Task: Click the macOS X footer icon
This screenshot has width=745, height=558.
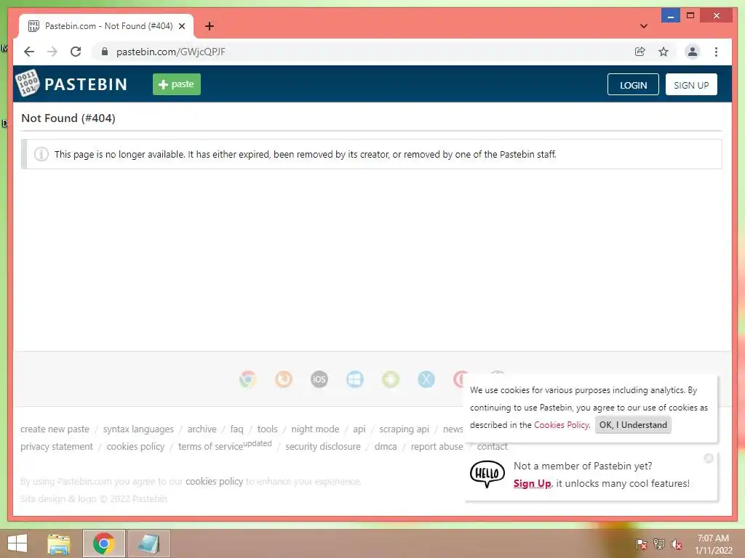Action: [426, 379]
